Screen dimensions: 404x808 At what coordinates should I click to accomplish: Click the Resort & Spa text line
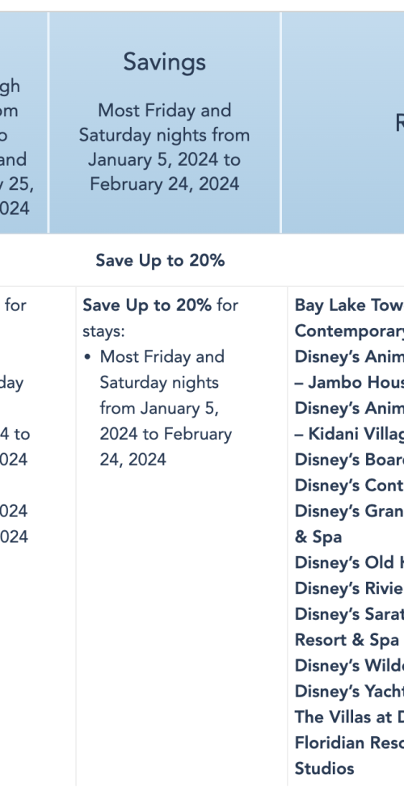click(347, 640)
